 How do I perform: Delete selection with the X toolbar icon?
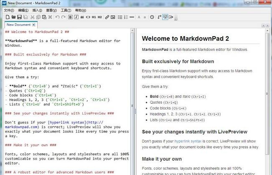(50, 17)
